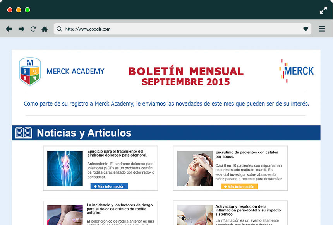Click the MERCK ACADEMY title text
The height and width of the screenshot is (225, 333).
point(76,72)
